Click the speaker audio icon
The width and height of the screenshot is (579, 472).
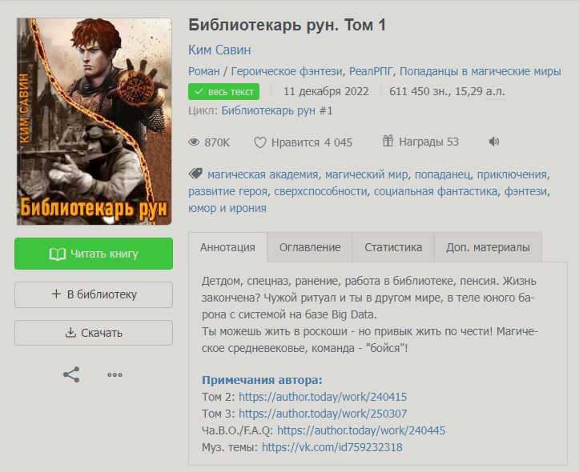493,142
